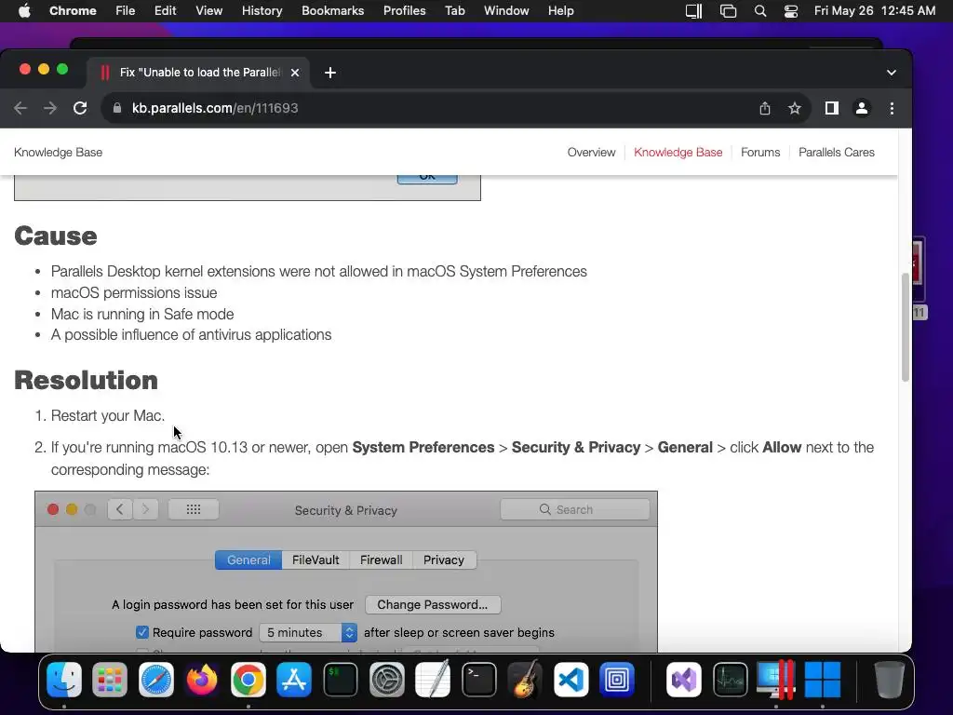The height and width of the screenshot is (715, 953).
Task: Open the 5 minutes dropdown
Action: coord(307,632)
